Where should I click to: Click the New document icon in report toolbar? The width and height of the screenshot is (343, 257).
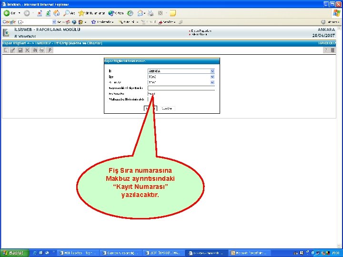(6, 50)
